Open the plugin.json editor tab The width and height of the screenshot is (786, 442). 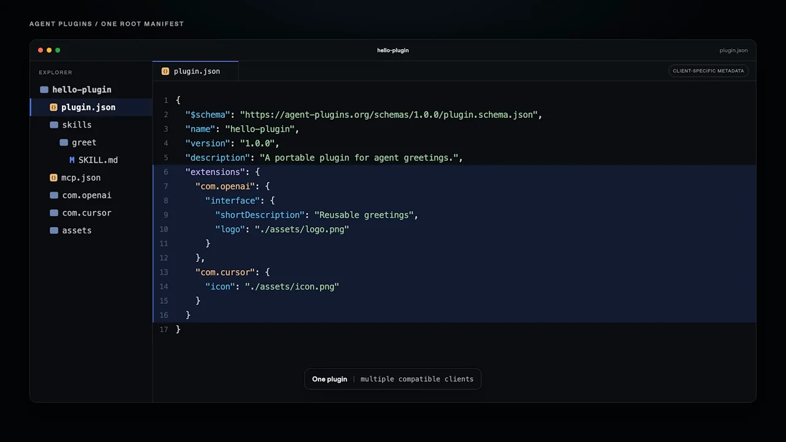[195, 71]
